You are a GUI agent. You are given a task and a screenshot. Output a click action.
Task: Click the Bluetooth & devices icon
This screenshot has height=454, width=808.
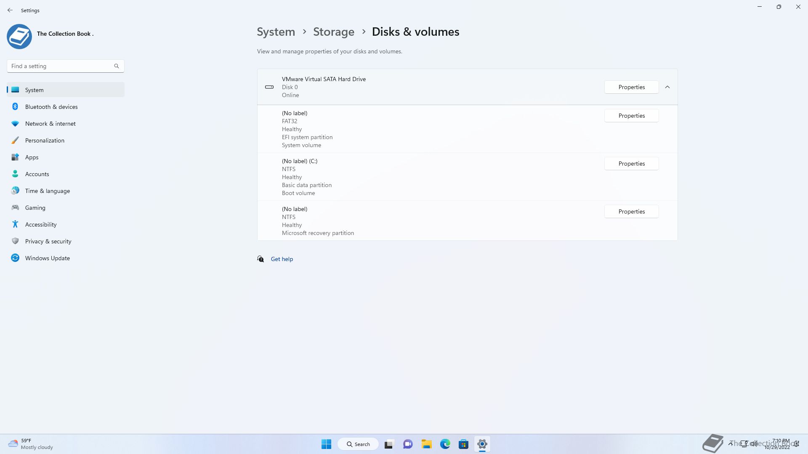click(15, 107)
